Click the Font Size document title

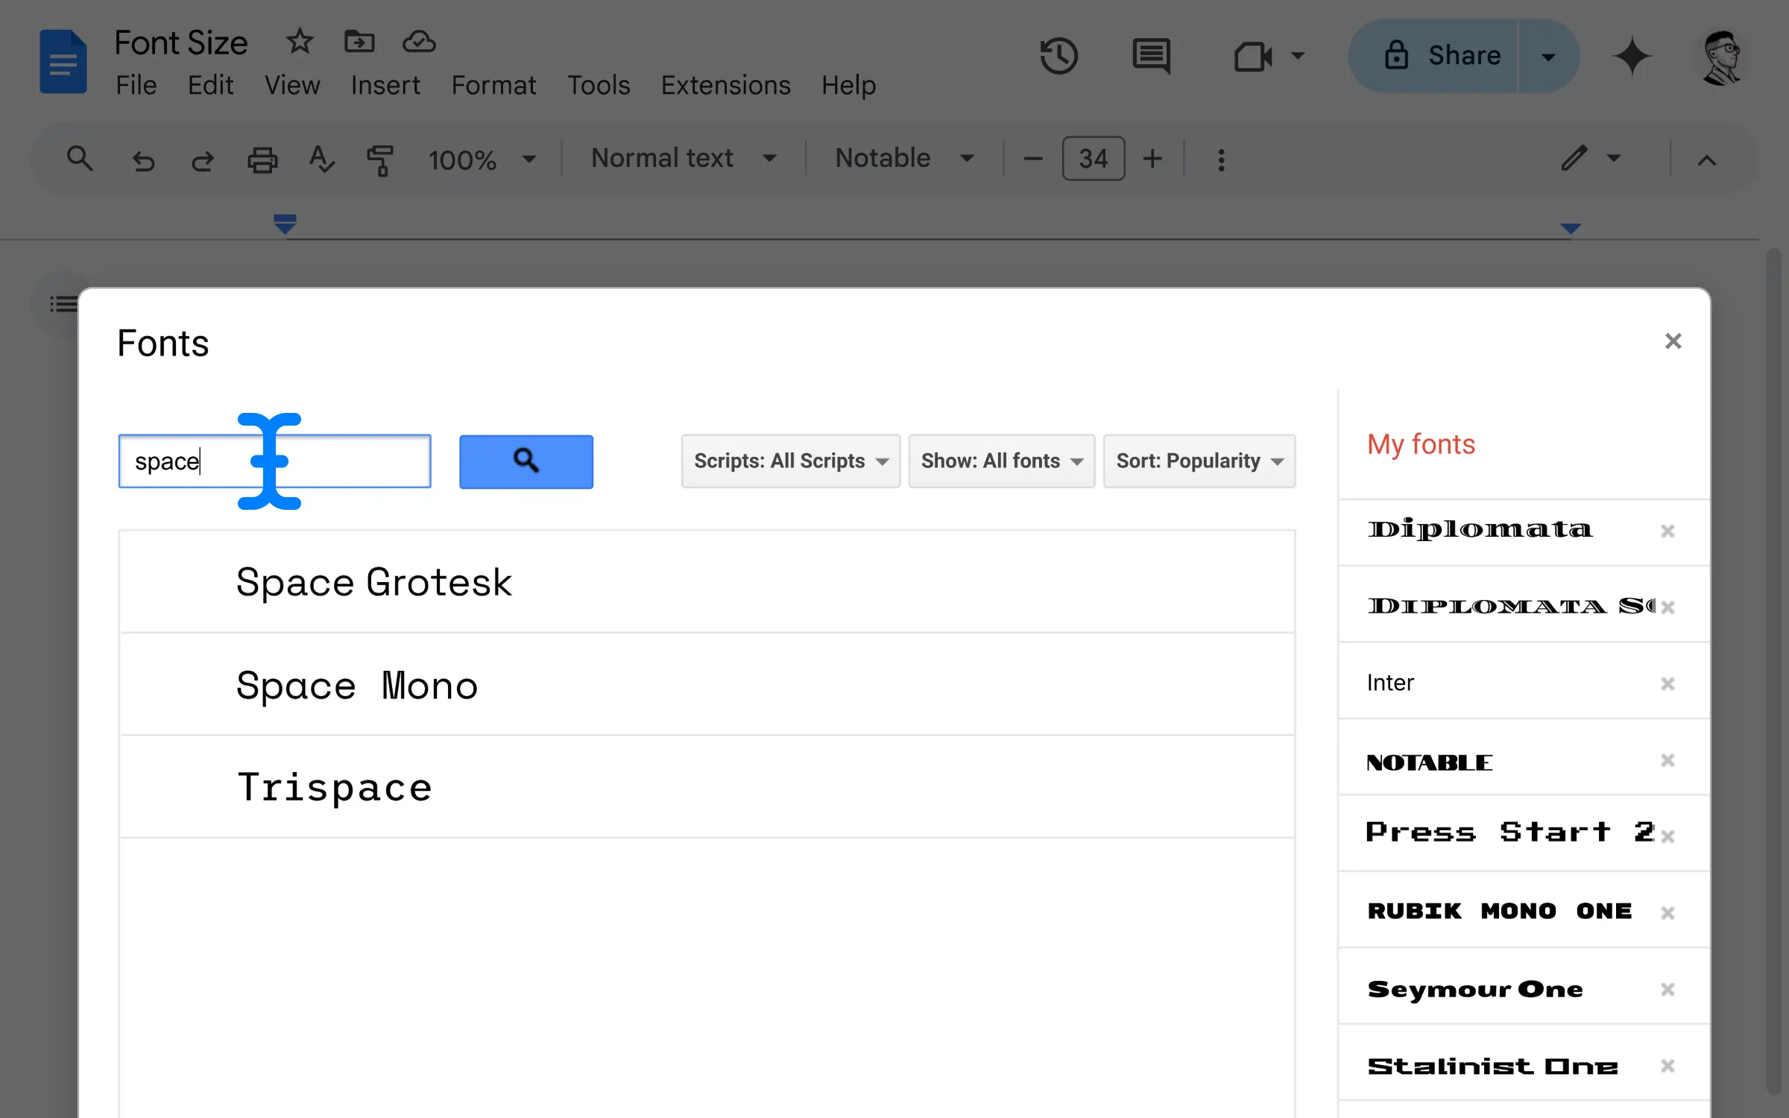181,42
